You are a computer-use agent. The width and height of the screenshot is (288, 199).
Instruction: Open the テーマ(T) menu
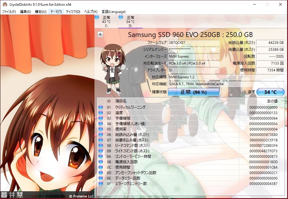56,12
